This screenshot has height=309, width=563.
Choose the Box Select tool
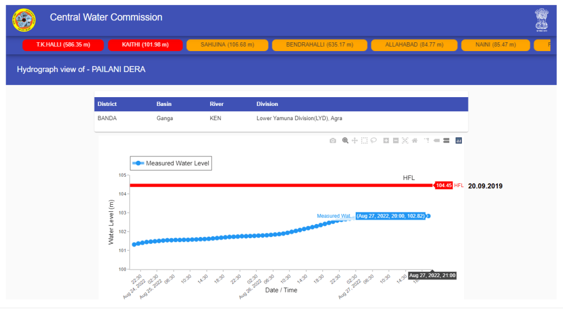[x=364, y=141]
